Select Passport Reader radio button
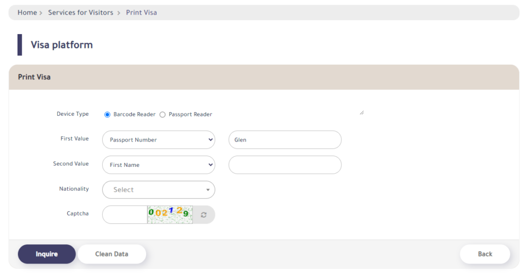The image size is (529, 279). 163,115
